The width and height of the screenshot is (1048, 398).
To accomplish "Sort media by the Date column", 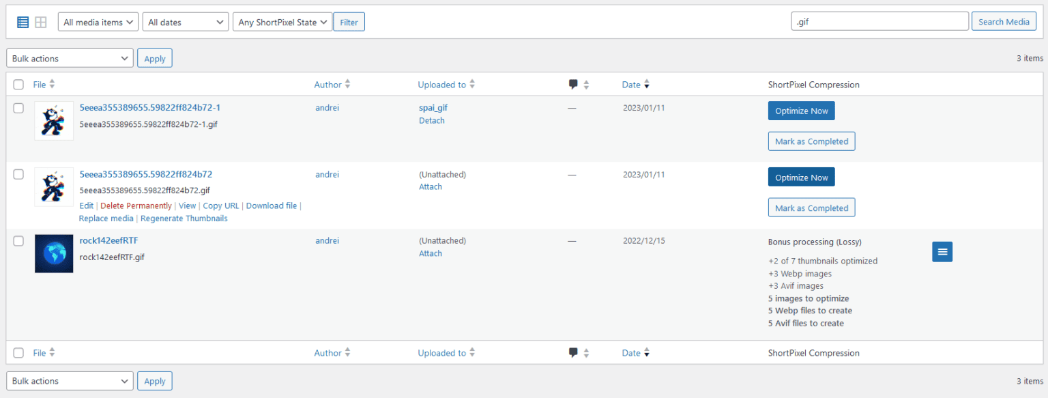I will (x=631, y=84).
